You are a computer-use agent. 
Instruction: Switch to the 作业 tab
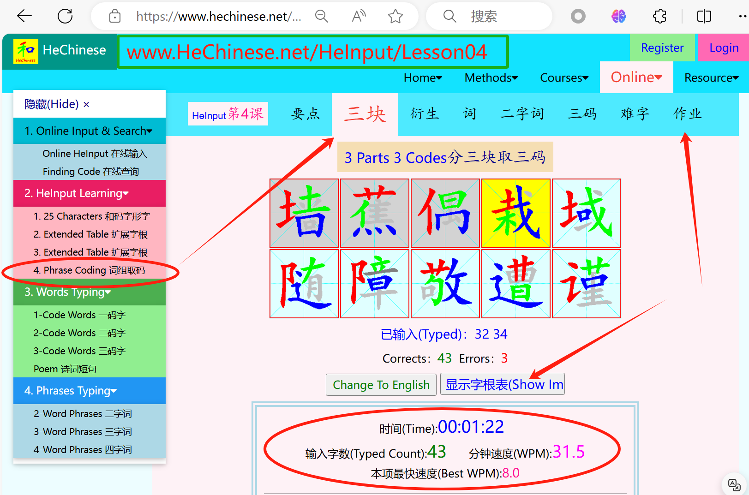[x=688, y=113]
